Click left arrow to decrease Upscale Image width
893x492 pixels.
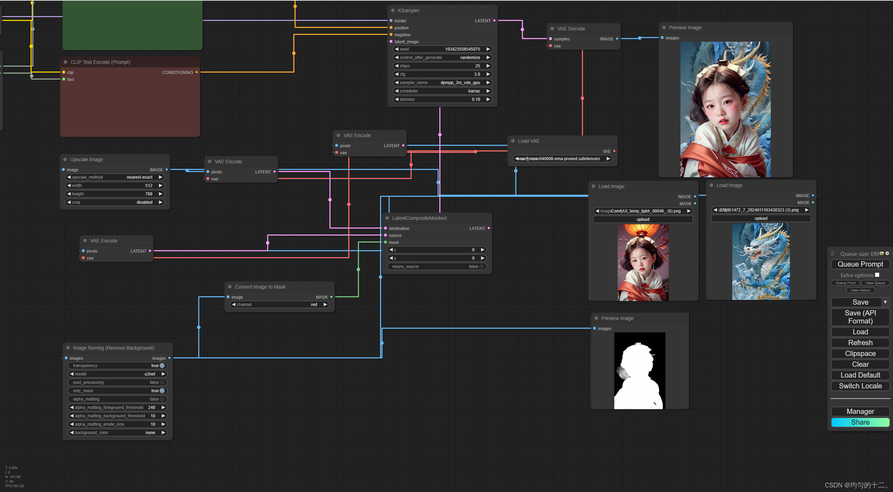click(69, 186)
